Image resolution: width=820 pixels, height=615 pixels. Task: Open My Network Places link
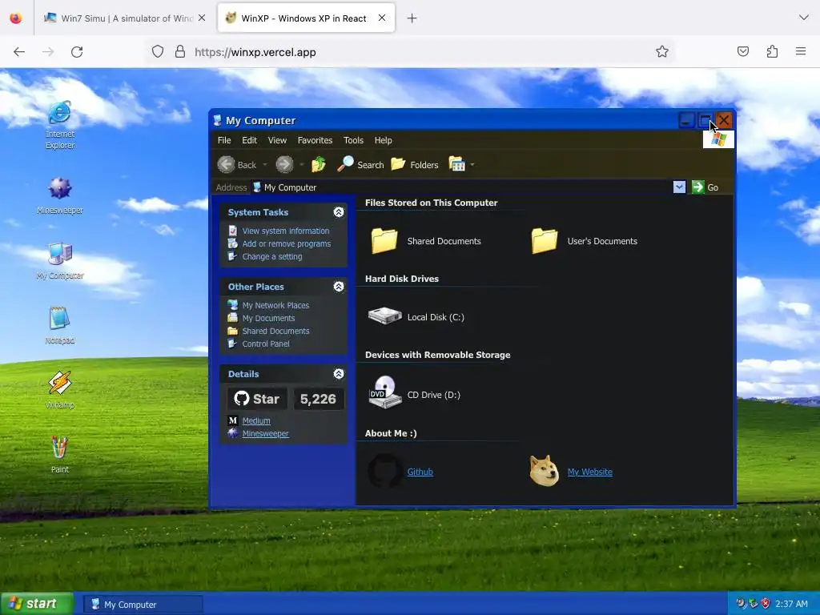pos(275,305)
